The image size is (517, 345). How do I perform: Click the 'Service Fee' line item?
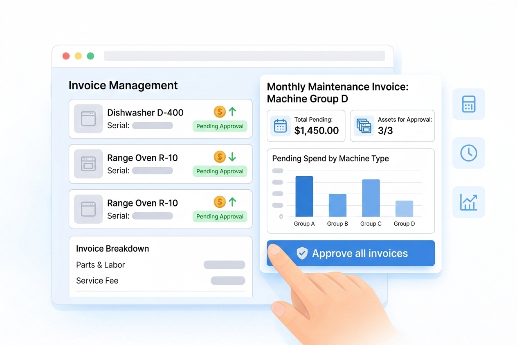click(97, 281)
